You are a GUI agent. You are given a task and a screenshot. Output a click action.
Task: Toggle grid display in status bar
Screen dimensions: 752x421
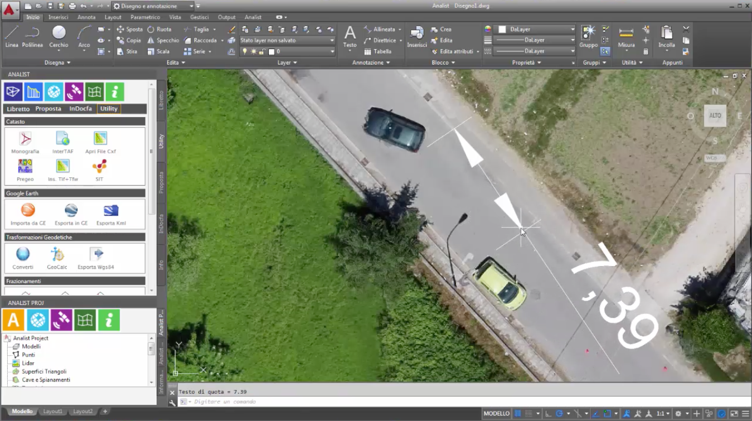pyautogui.click(x=518, y=414)
